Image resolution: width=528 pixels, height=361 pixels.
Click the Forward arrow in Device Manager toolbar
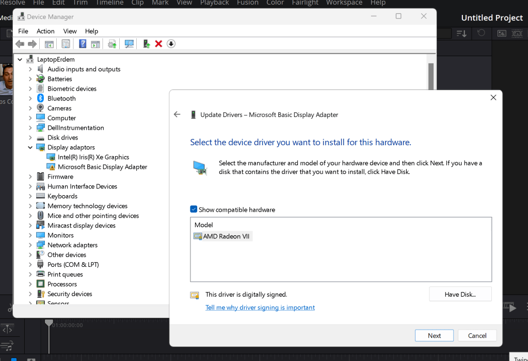pyautogui.click(x=33, y=44)
